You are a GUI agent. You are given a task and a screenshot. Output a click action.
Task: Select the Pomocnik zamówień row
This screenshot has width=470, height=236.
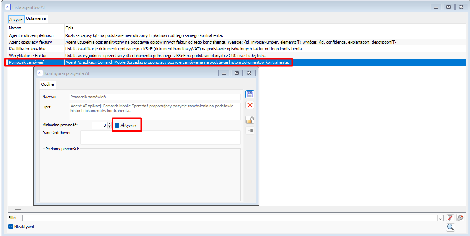[237, 62]
